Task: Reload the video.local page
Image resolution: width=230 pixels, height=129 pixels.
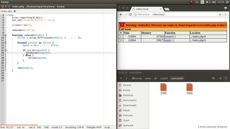Action: (130, 14)
